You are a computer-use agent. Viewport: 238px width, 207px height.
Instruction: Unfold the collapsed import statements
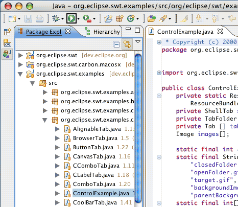click(x=159, y=73)
